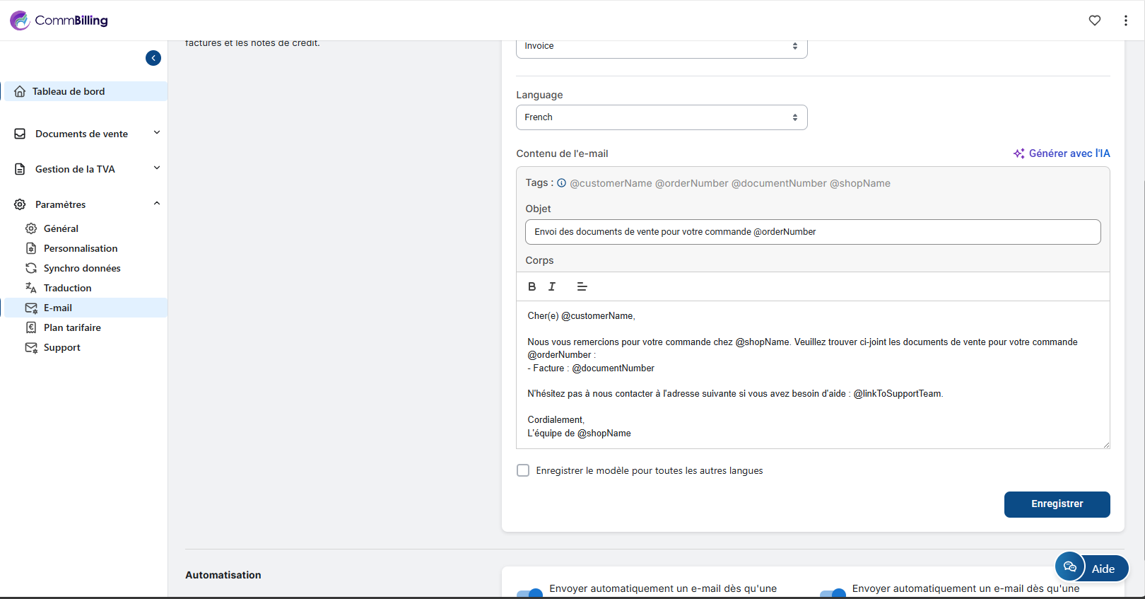Click 'Générer avec l'IA' link
The height and width of the screenshot is (599, 1145).
pos(1062,153)
